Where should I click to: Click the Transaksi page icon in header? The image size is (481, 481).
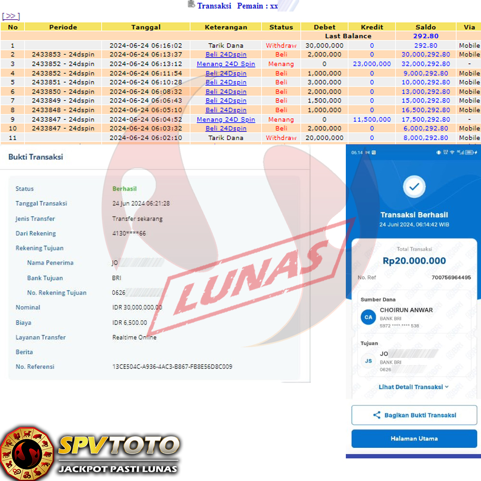[191, 5]
